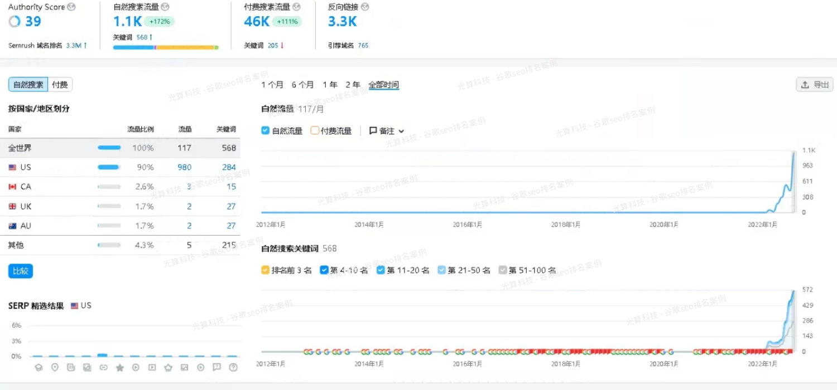Switch to the 付费 tab

point(59,84)
